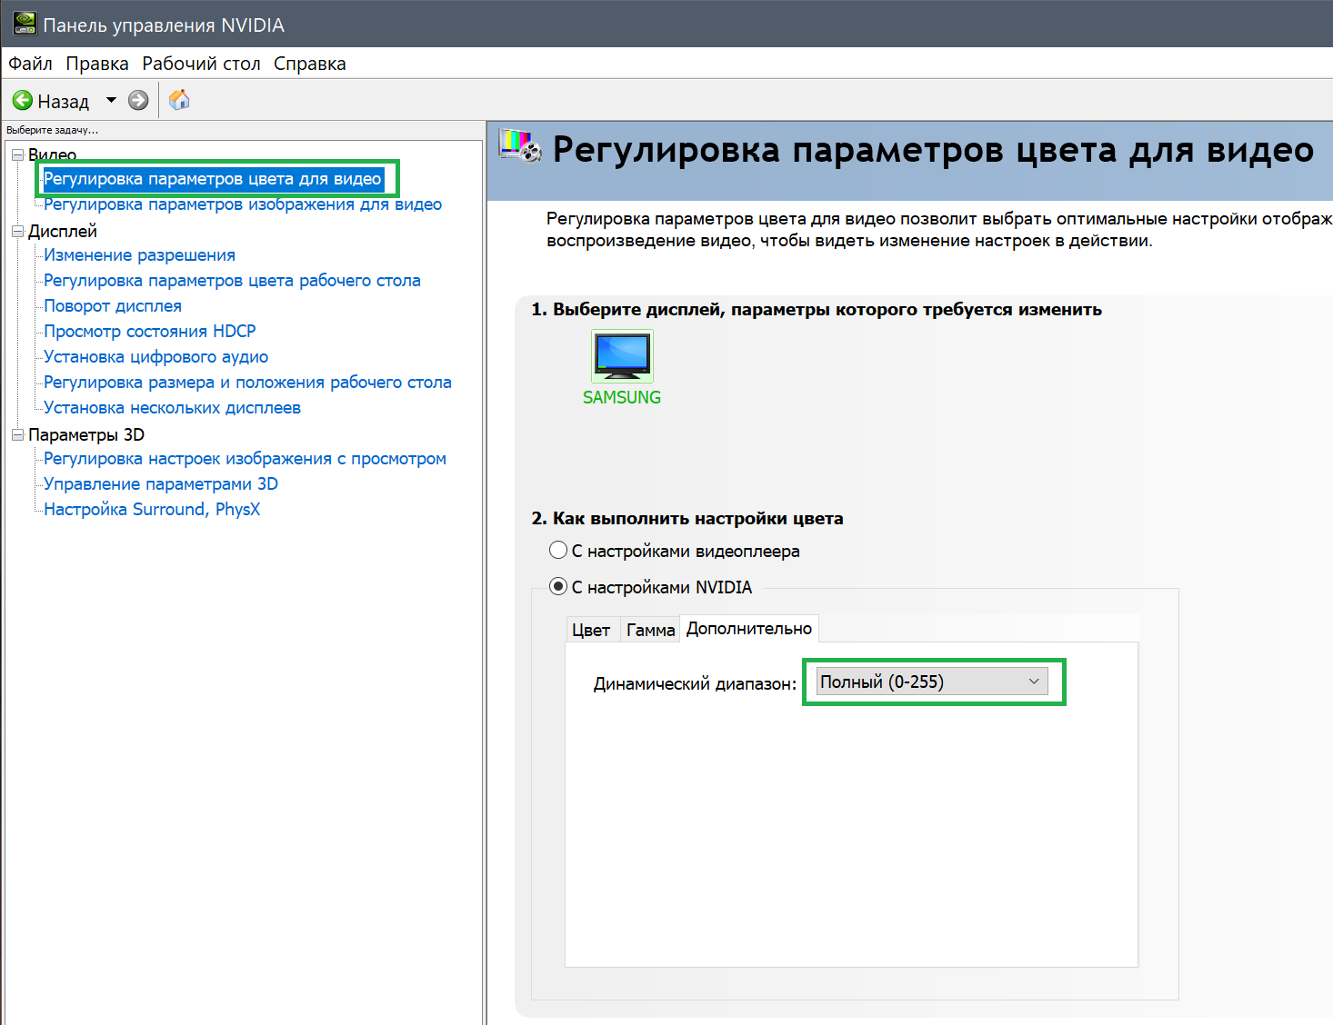Click heading '1. Выберите дисплей, параметры которого требуется изменить'
The height and width of the screenshot is (1025, 1333).
(817, 310)
